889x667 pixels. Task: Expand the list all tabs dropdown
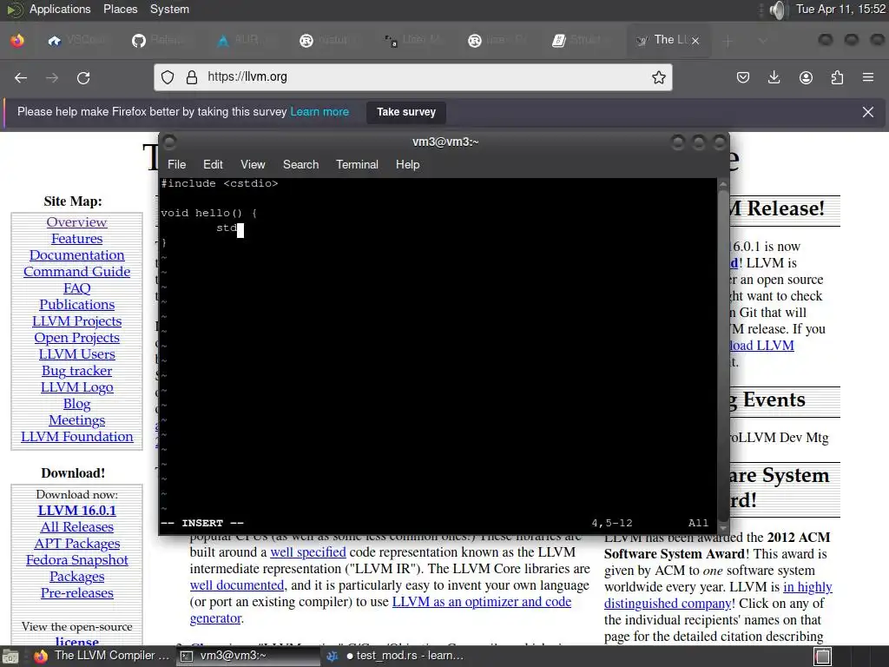[762, 41]
